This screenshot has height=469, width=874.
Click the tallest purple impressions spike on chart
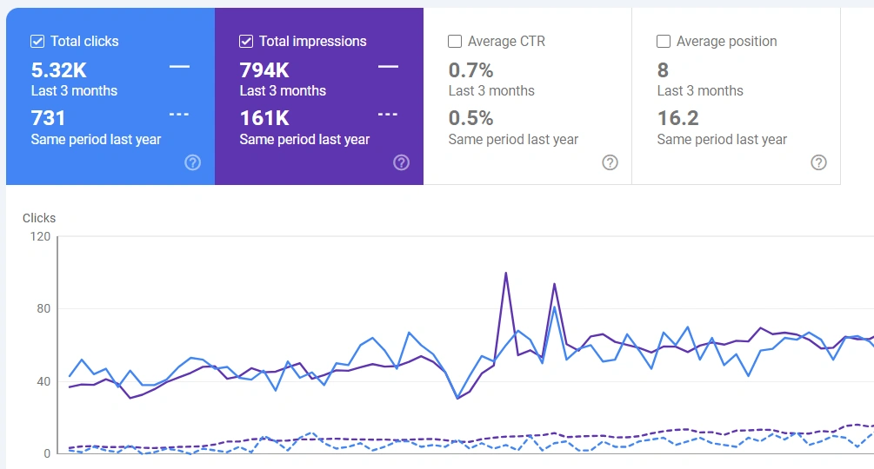point(505,274)
